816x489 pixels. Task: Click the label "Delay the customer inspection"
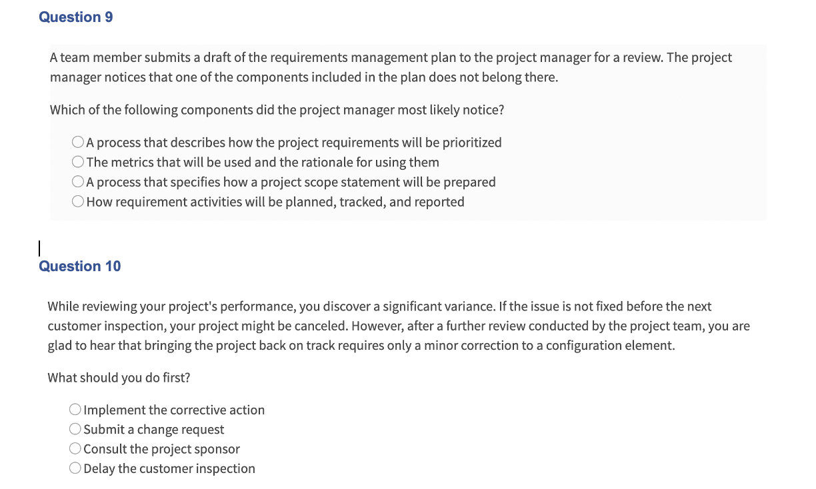pos(169,468)
